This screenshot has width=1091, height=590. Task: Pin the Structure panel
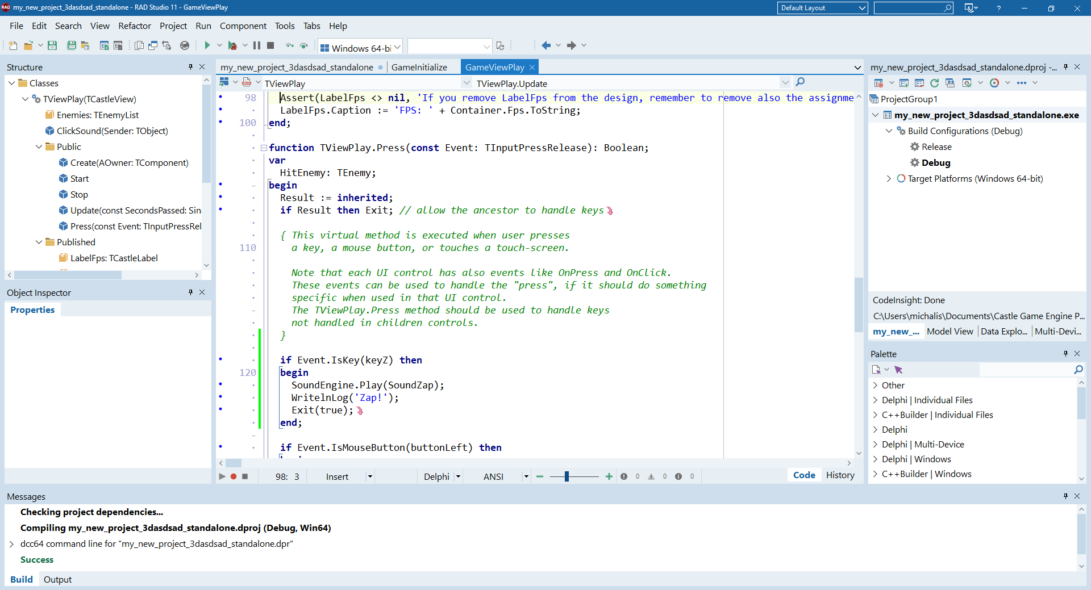190,67
